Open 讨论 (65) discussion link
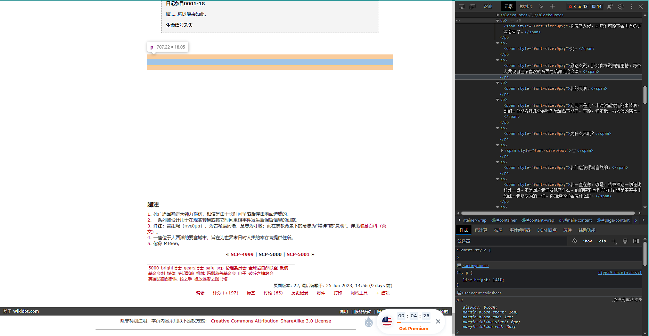Image resolution: width=649 pixels, height=336 pixels. [273, 293]
